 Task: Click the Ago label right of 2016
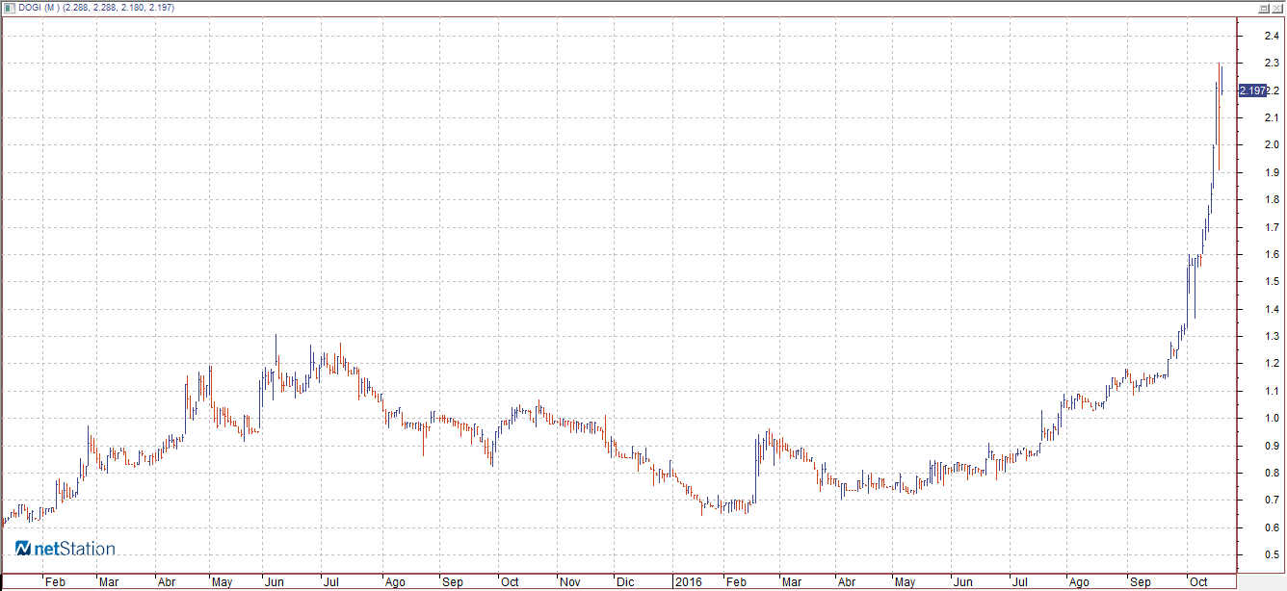pyautogui.click(x=1079, y=582)
